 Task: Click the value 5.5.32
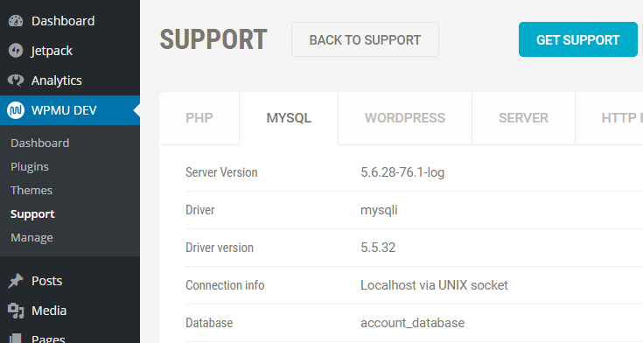[x=378, y=248]
